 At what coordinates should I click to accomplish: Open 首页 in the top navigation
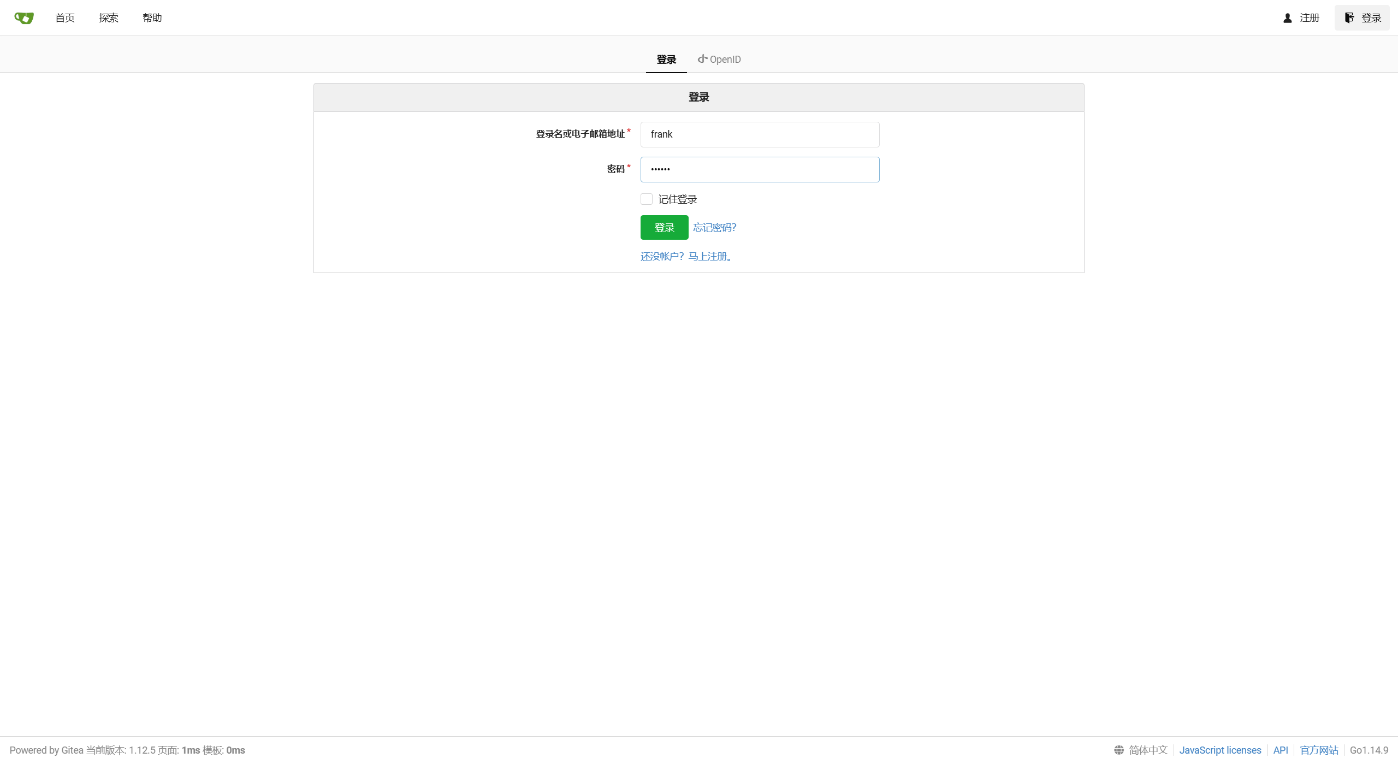tap(65, 18)
